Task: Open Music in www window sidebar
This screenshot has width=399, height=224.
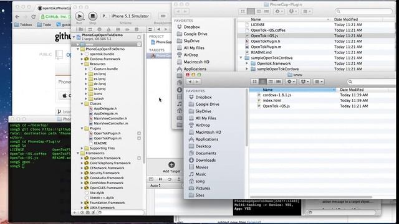Action: coord(201,174)
